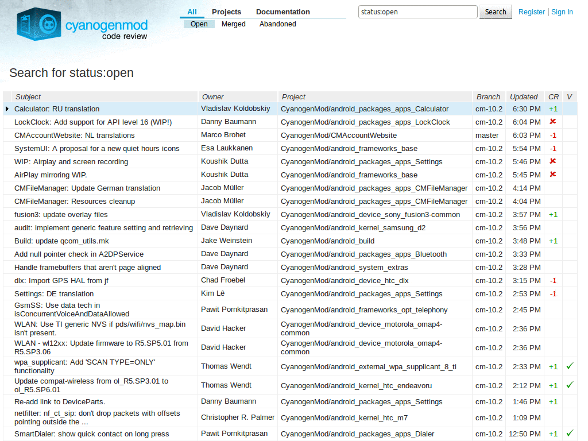This screenshot has height=441, width=588.
Task: Open fusion3: update overlay files
Action: 61,215
